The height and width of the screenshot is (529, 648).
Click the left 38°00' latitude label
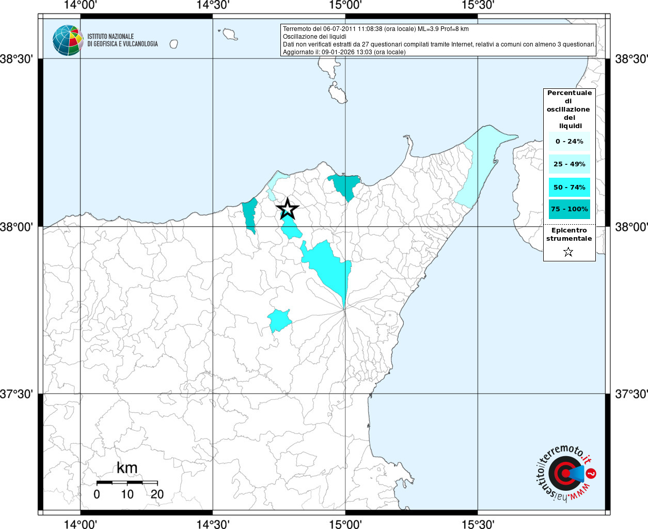[17, 227]
